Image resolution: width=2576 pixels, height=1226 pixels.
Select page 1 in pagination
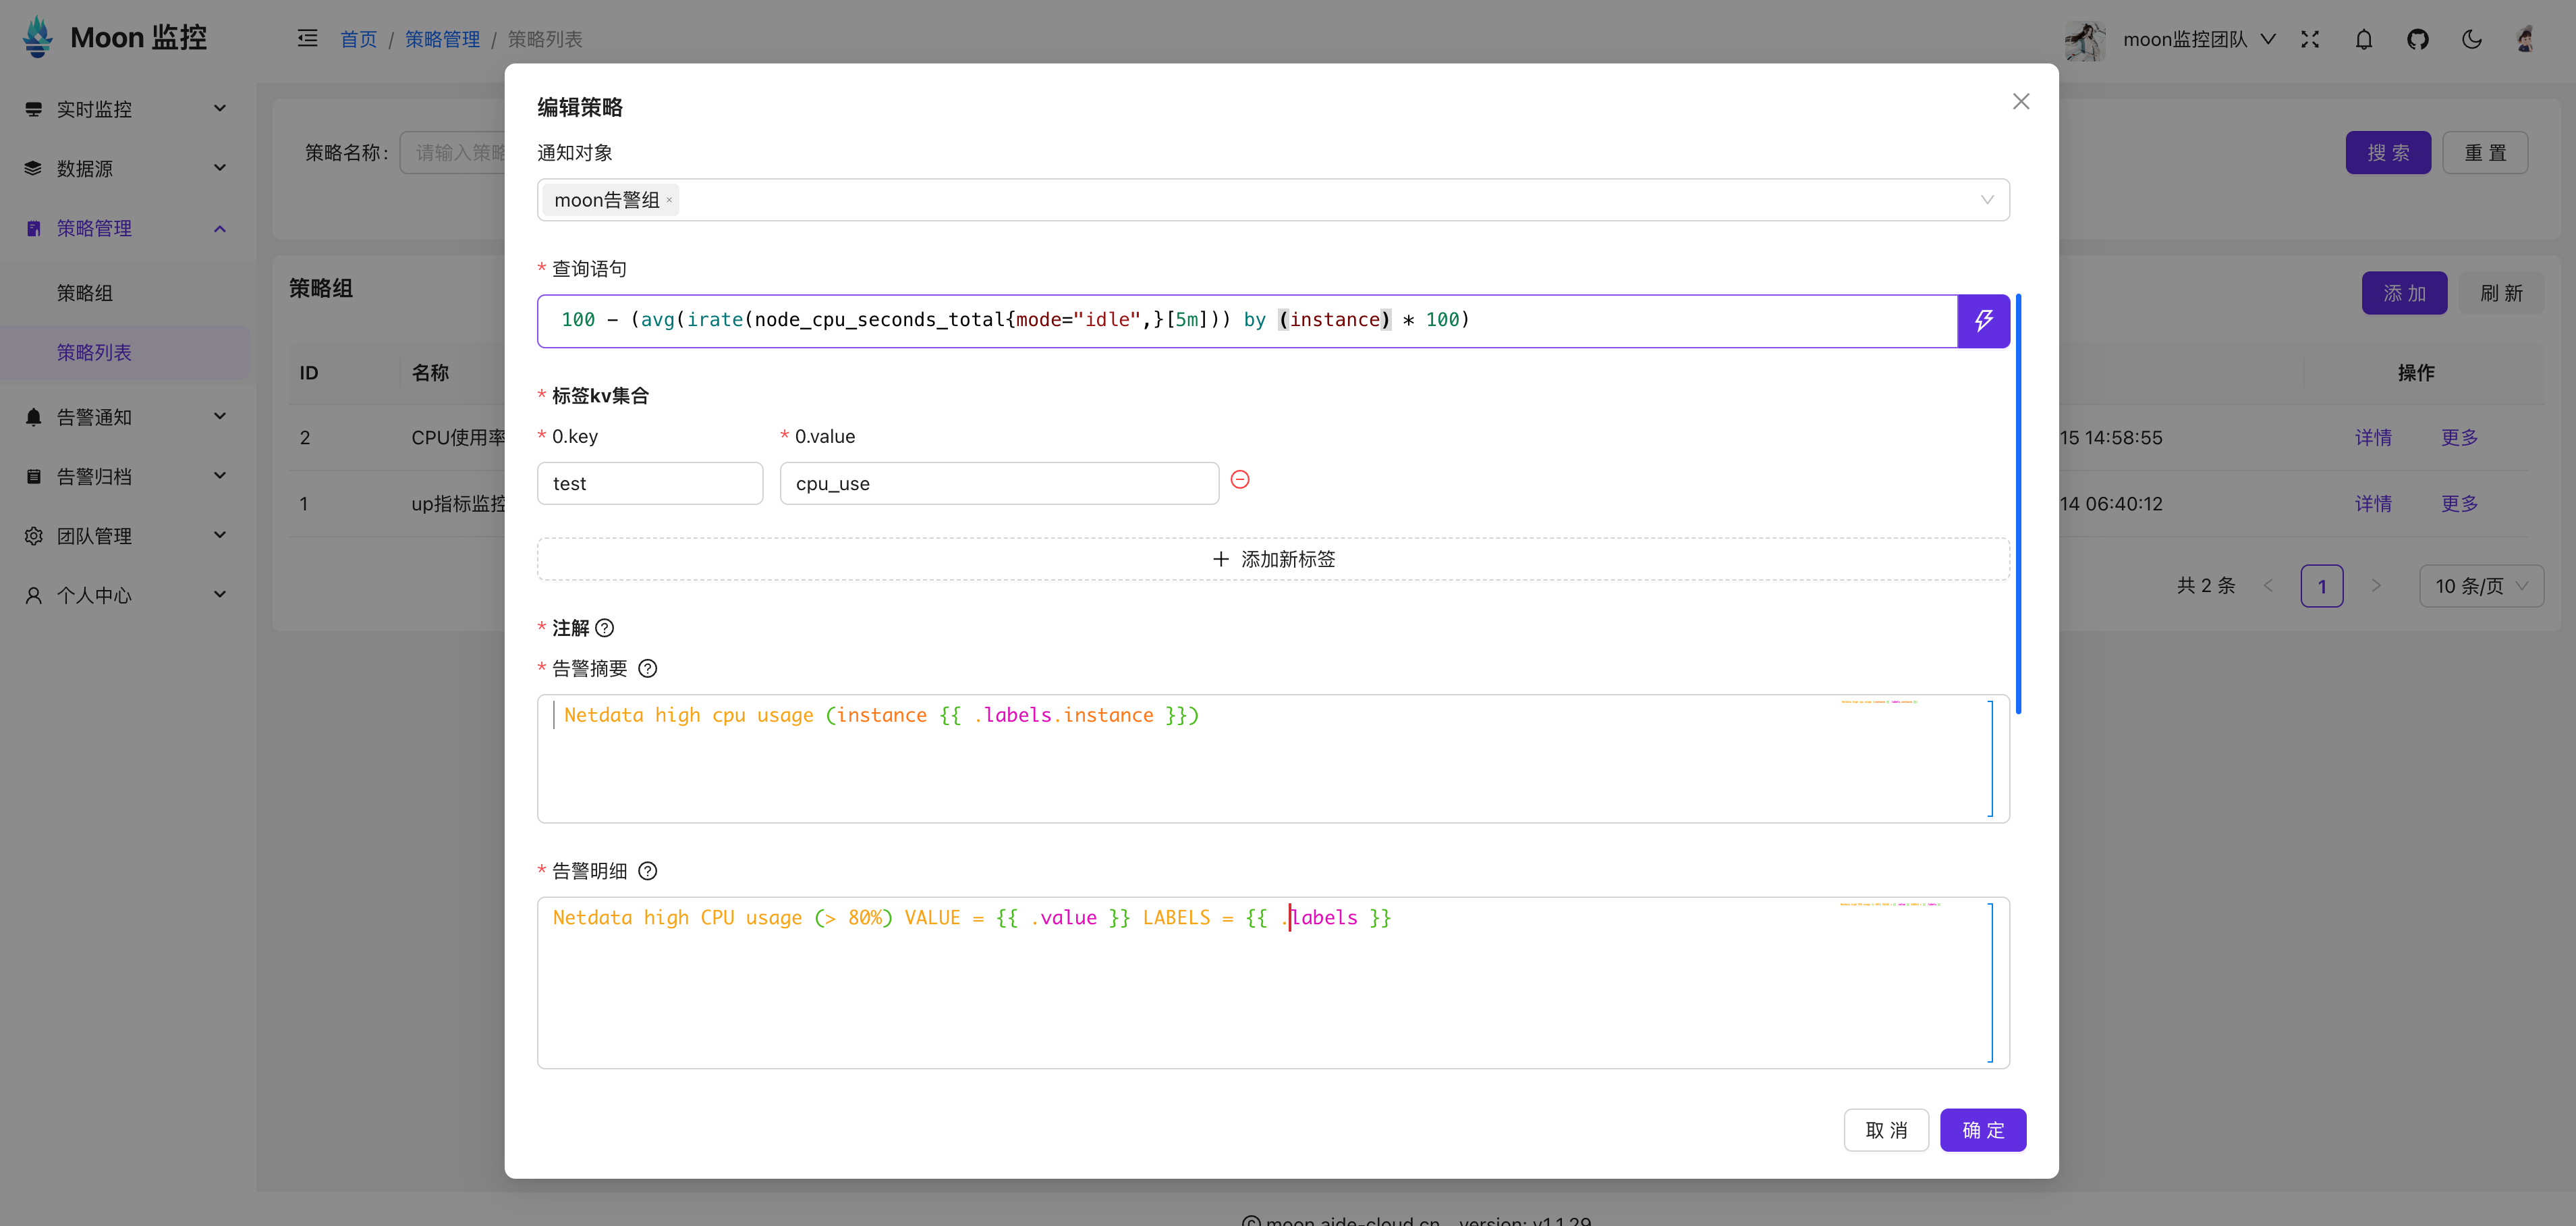(x=2322, y=587)
